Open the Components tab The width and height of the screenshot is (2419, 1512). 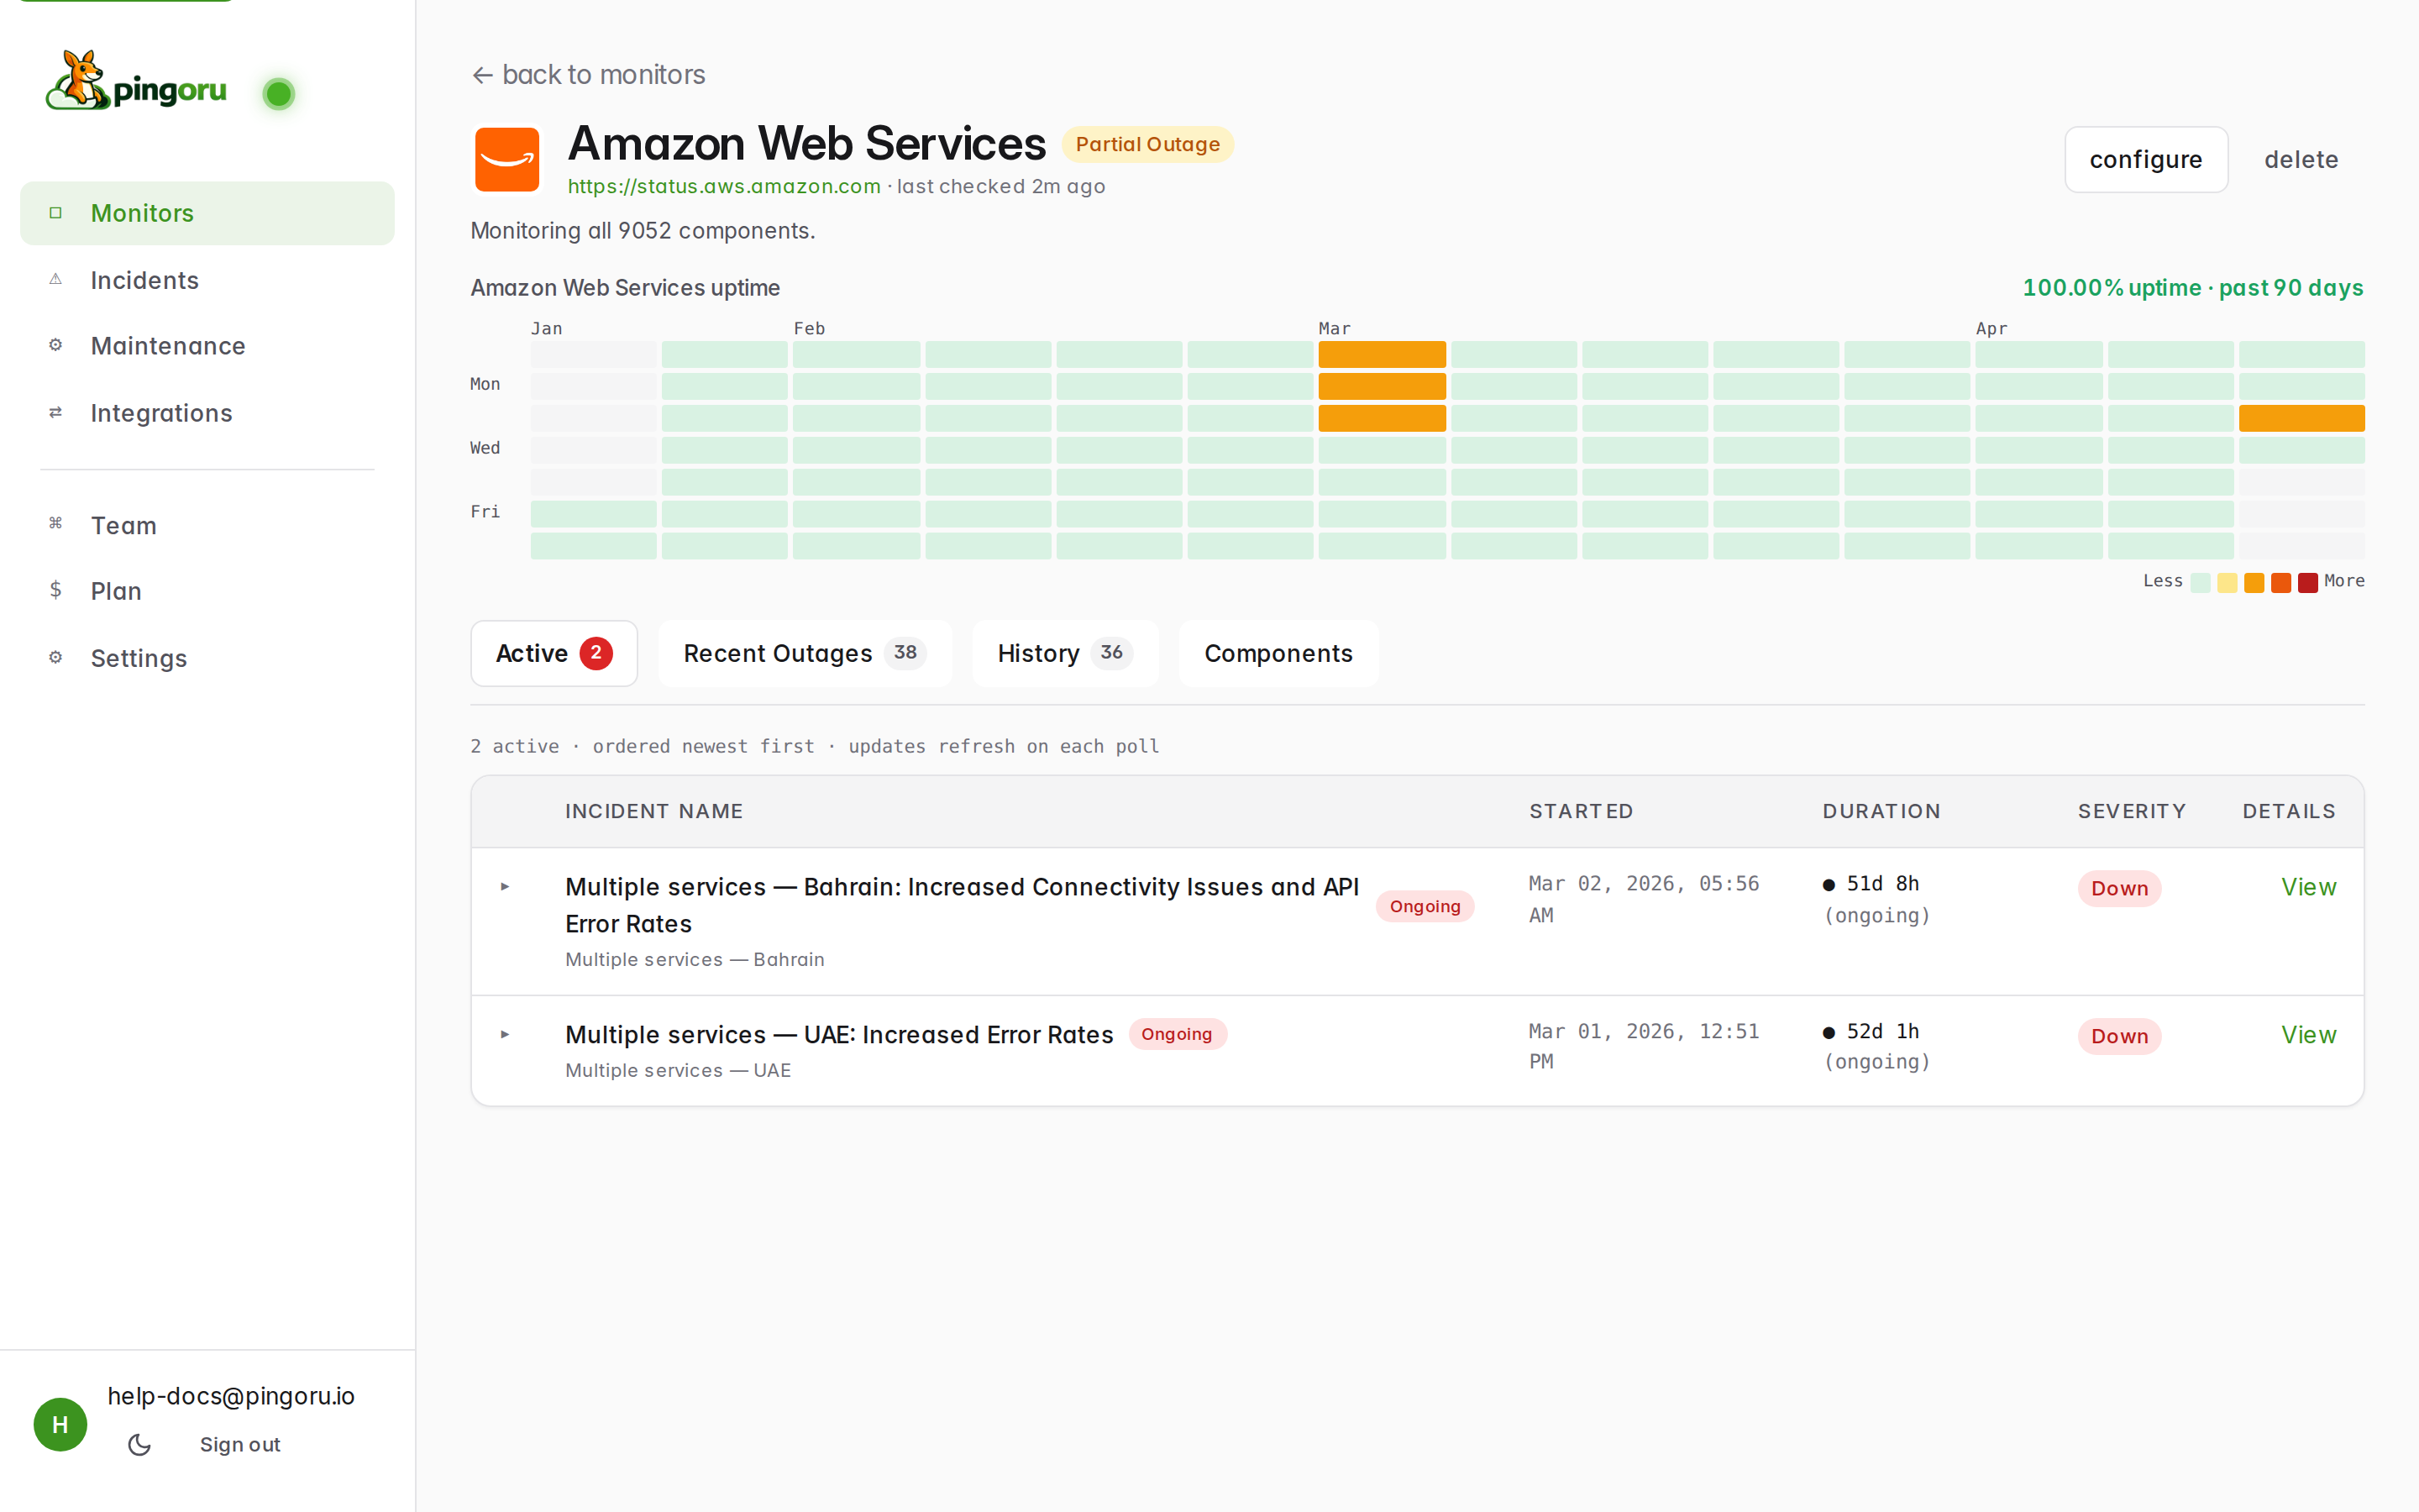coord(1278,653)
